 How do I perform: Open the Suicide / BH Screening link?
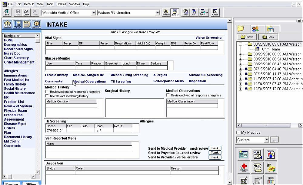point(206,75)
